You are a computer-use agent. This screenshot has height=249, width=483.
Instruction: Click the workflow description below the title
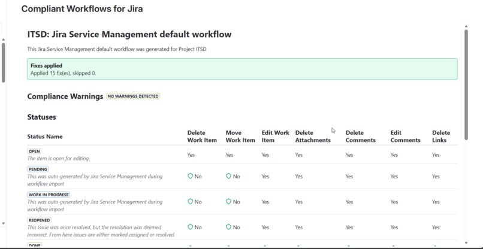point(117,49)
